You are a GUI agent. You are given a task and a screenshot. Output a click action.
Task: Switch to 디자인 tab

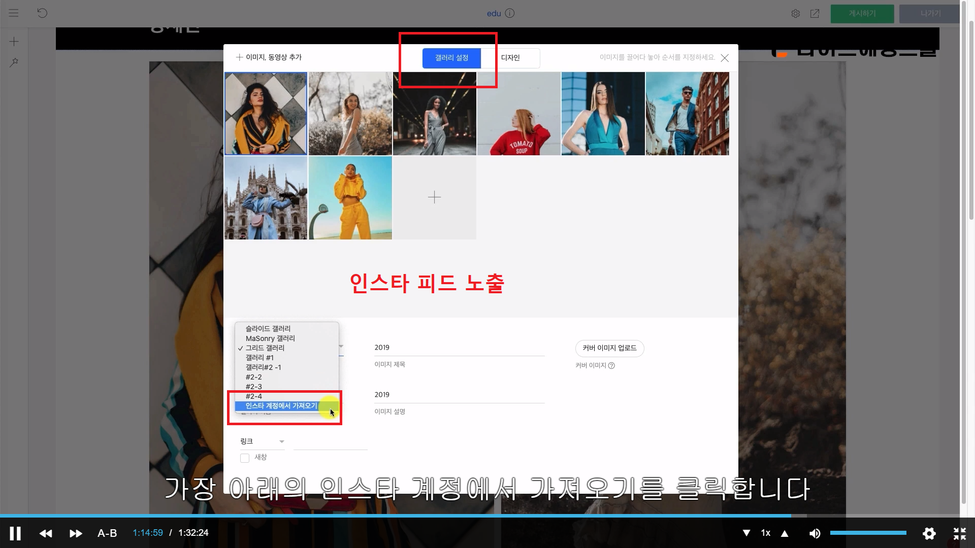click(510, 58)
